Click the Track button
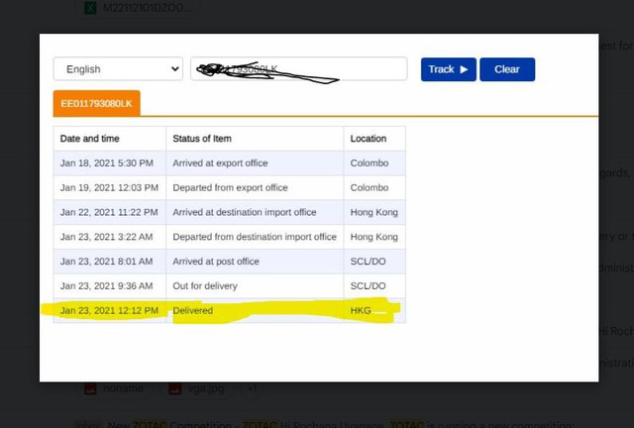This screenshot has height=428, width=634. tap(449, 69)
